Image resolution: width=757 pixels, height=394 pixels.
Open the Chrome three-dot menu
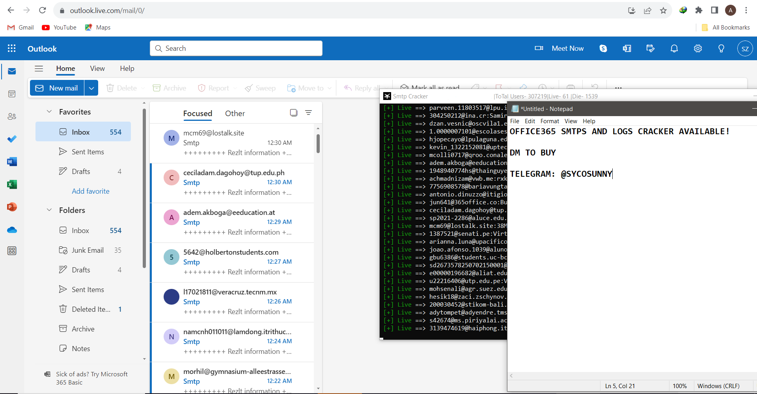click(x=746, y=11)
